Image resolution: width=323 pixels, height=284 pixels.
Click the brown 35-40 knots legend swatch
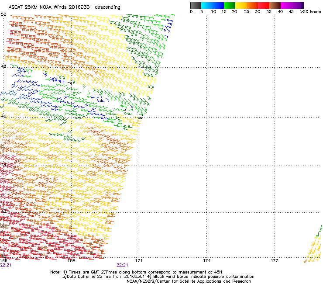[x=275, y=5]
